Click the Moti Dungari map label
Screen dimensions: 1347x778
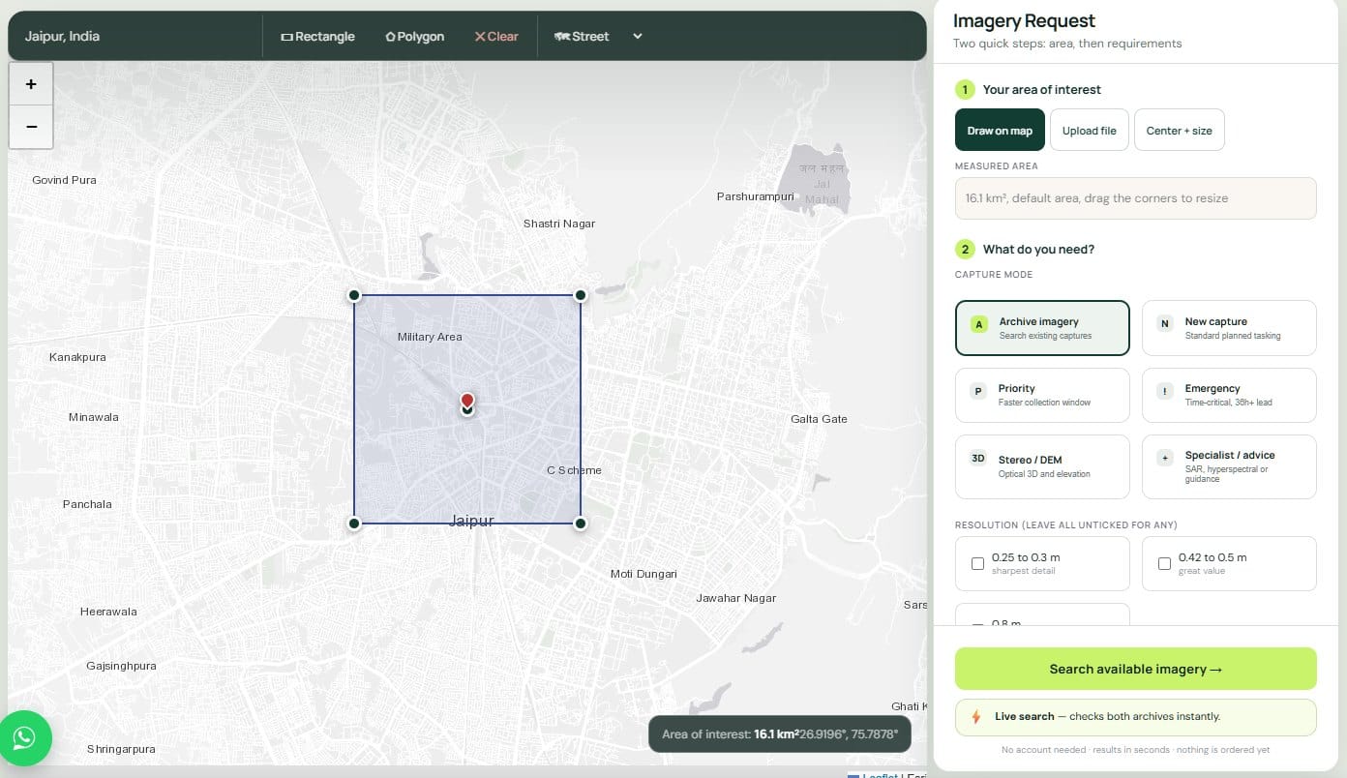click(x=644, y=574)
